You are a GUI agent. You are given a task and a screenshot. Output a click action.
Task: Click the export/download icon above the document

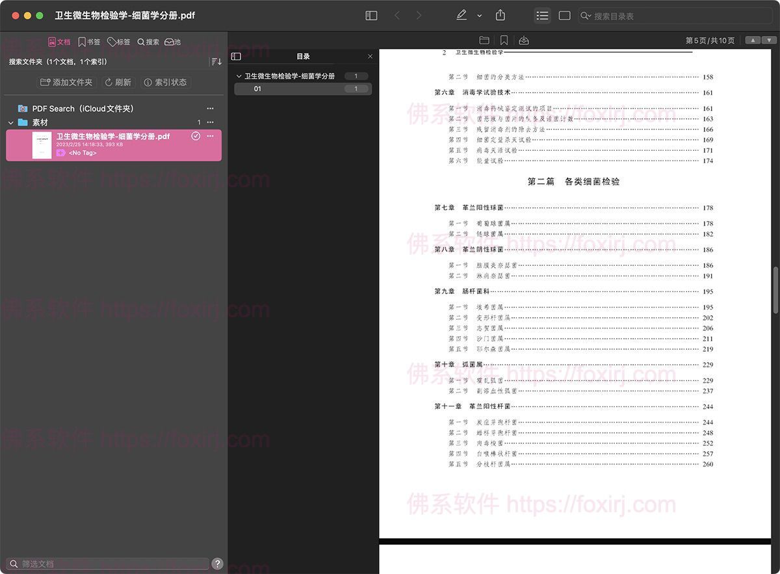524,40
